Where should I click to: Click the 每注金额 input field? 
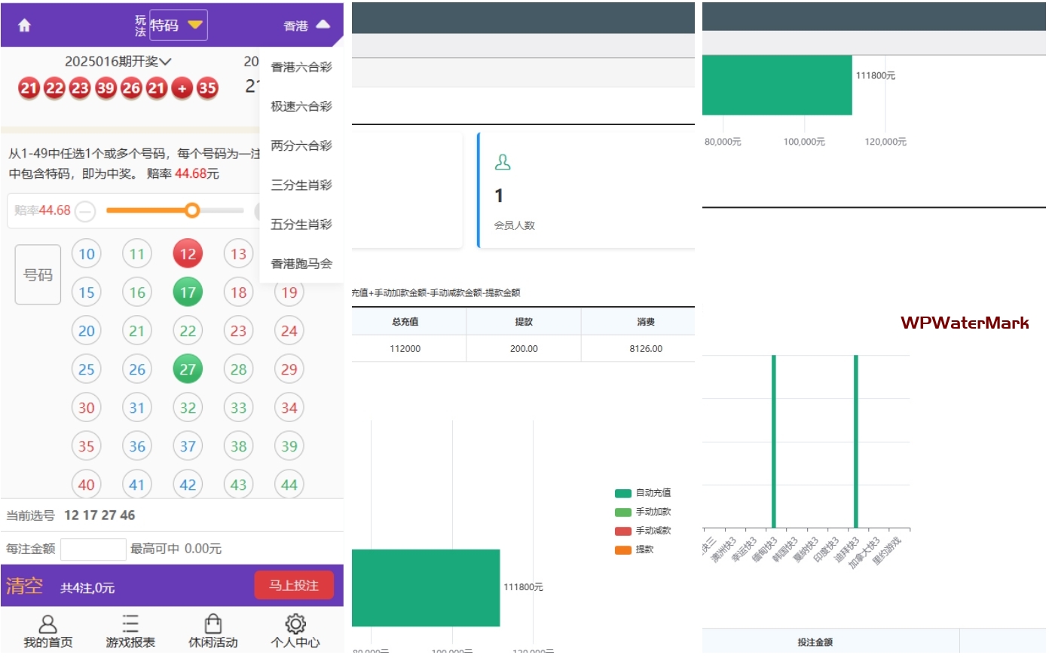click(x=93, y=549)
